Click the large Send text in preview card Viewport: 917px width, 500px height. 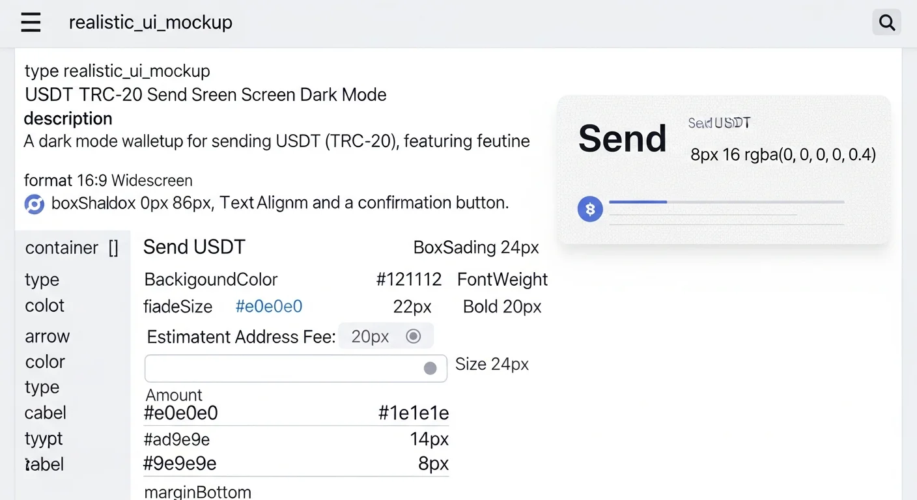click(x=623, y=139)
